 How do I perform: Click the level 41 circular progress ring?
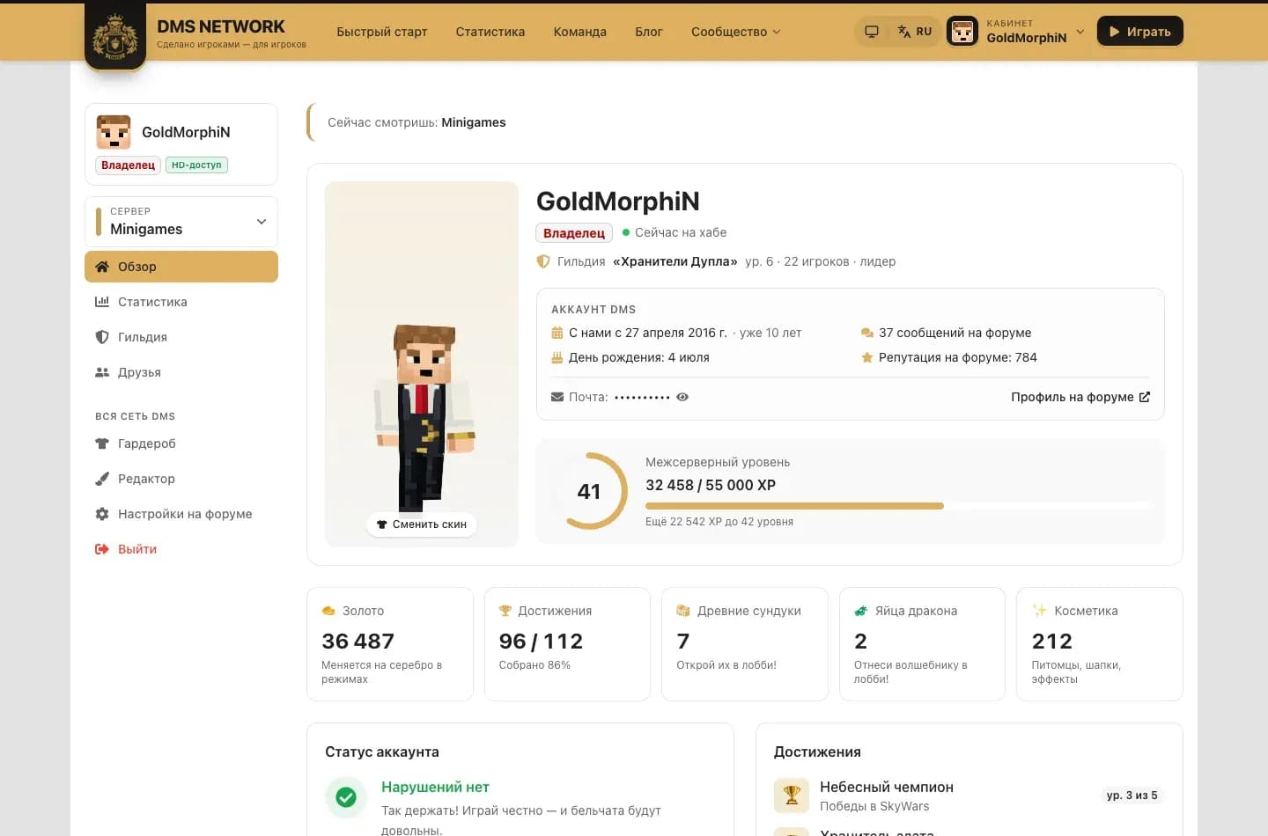[590, 491]
